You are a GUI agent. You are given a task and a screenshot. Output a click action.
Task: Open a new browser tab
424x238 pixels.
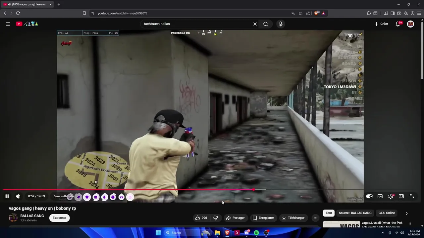59,4
